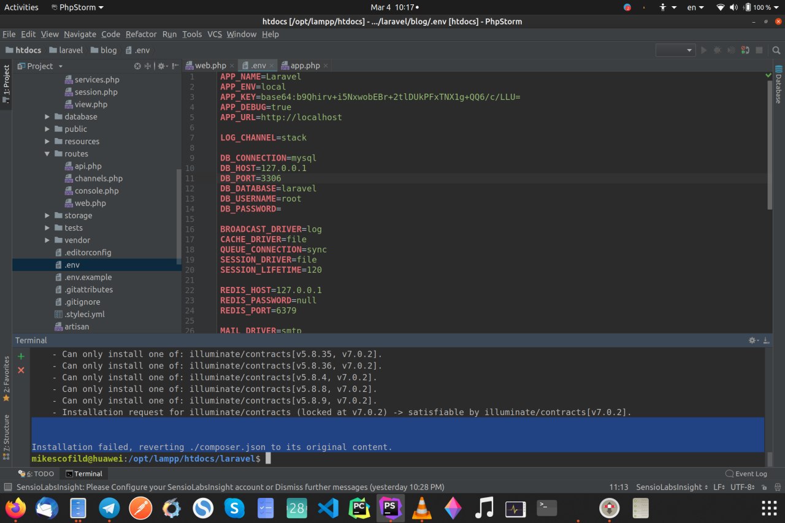This screenshot has height=523, width=785.
Task: Open the TODO tool window
Action: [x=36, y=473]
